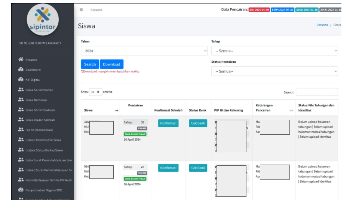Click the Siswa page heading
Viewport: 359px width, 202px height.
(86, 26)
